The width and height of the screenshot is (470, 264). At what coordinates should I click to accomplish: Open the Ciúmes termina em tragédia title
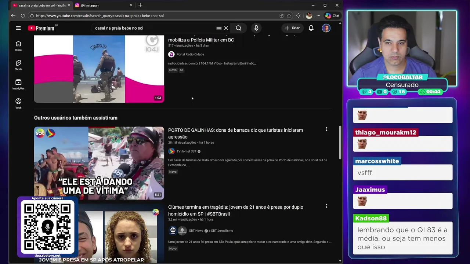(235, 210)
